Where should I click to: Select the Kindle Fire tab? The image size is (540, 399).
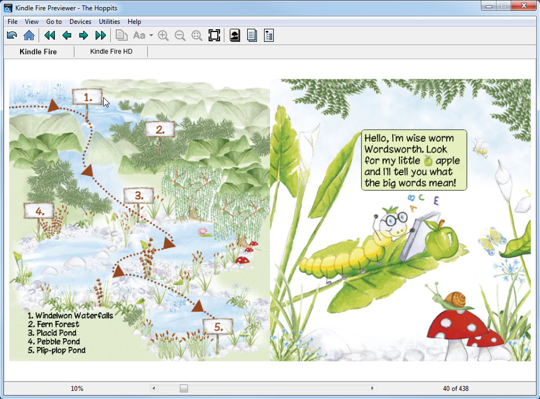pos(38,52)
